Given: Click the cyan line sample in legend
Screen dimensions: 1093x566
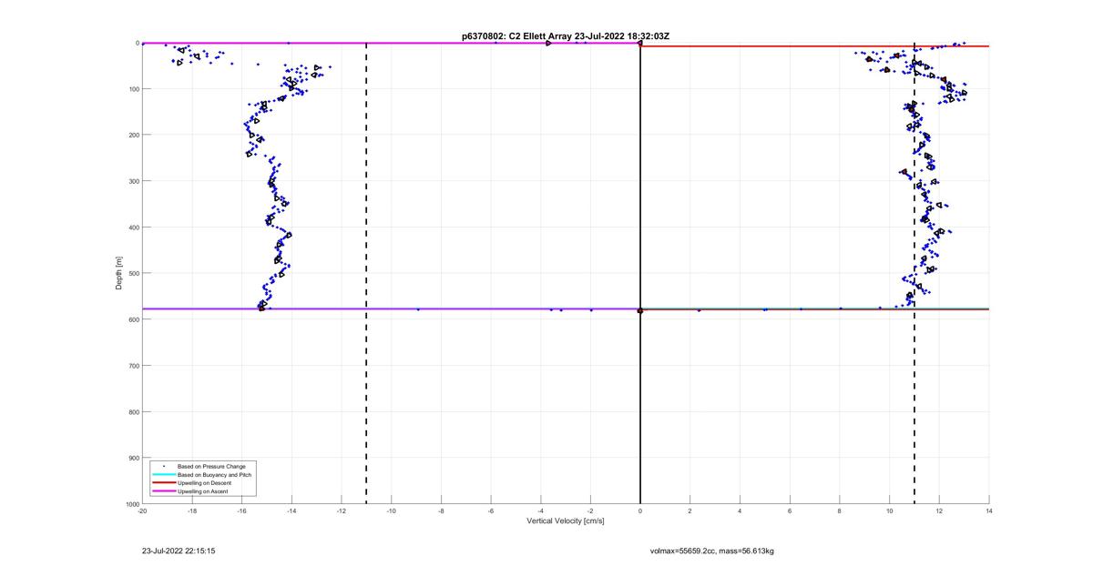Looking at the screenshot, I should point(164,474).
